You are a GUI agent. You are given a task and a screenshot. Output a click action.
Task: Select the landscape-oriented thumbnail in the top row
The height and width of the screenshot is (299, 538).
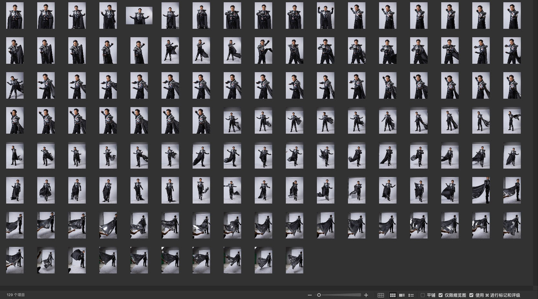click(x=139, y=16)
